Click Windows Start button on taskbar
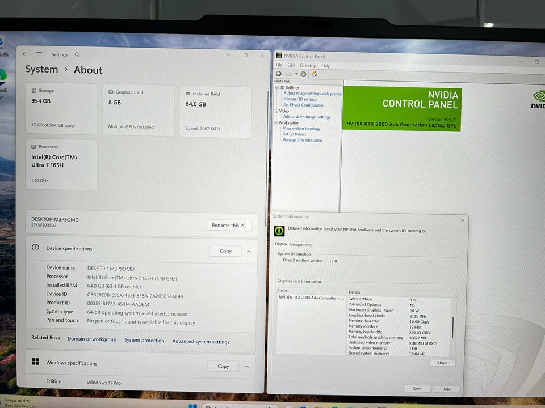 [x=192, y=406]
